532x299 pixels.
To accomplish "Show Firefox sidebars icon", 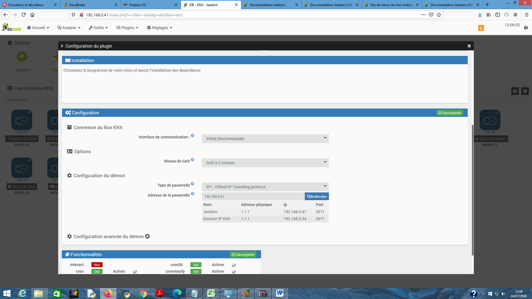I will (x=498, y=15).
